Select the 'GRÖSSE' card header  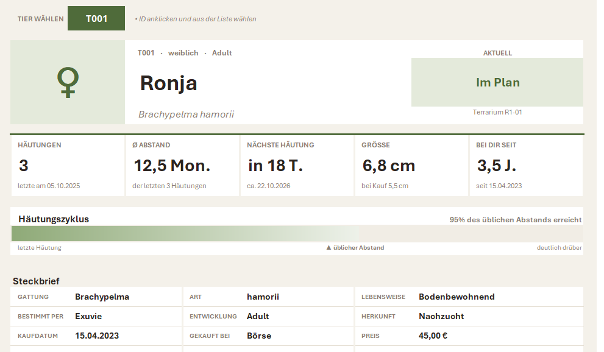point(375,145)
